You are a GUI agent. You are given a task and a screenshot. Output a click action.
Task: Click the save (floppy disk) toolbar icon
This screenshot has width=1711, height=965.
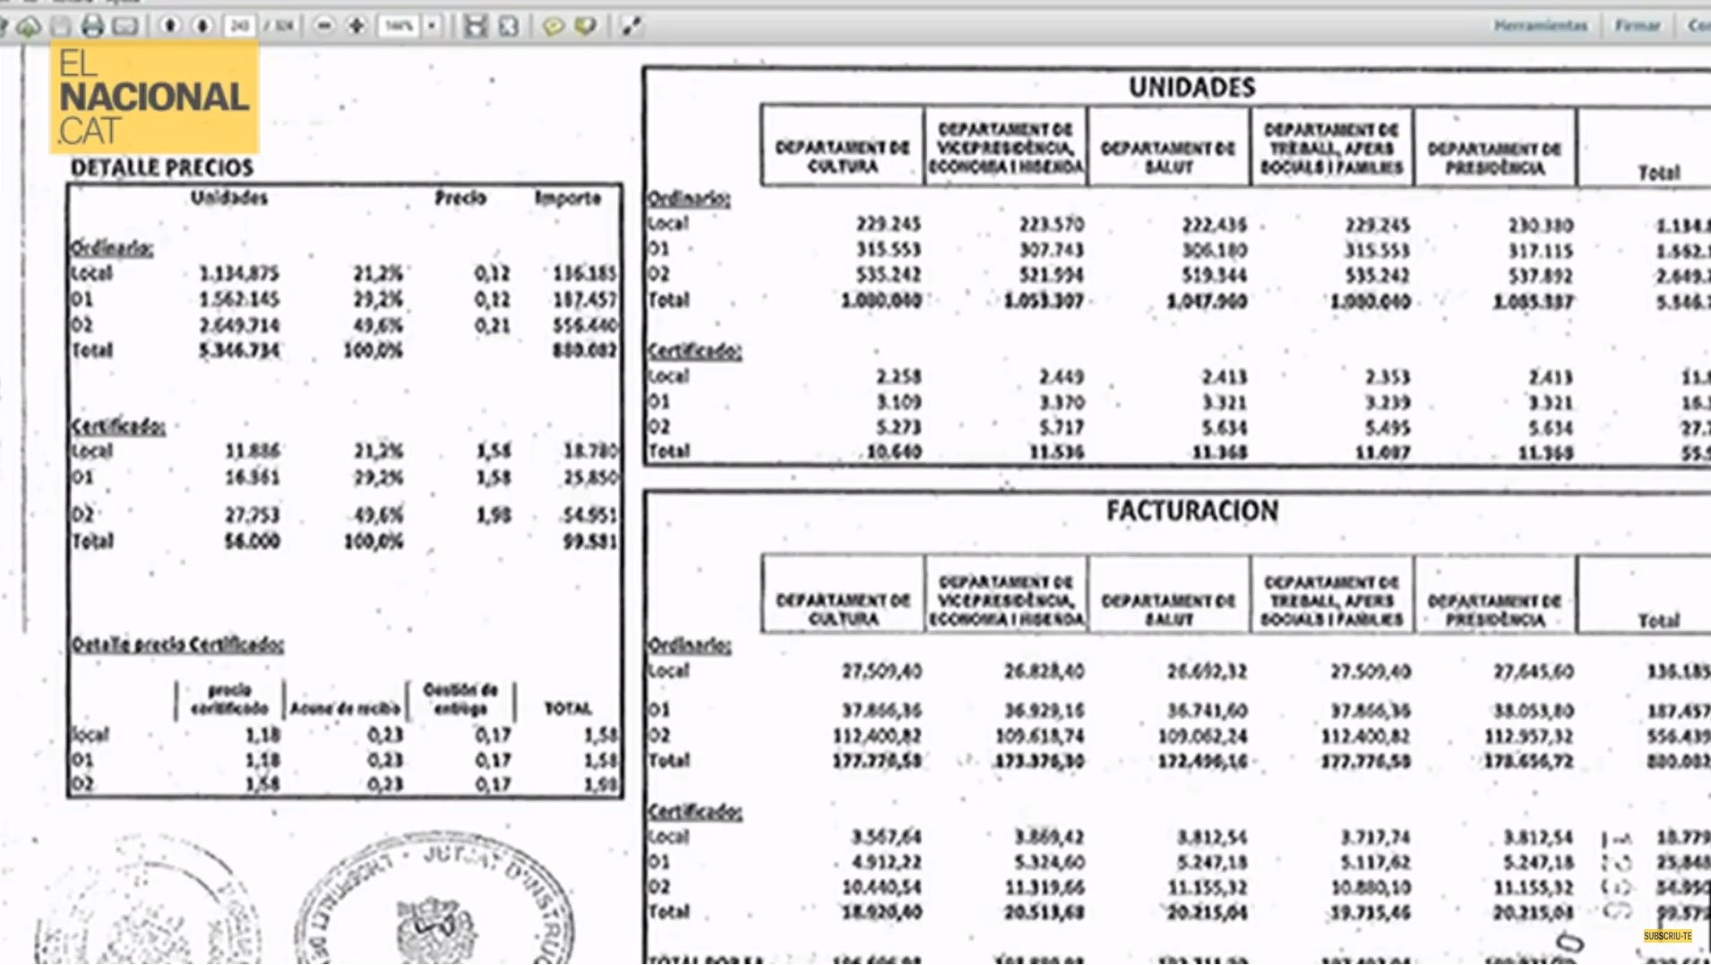pyautogui.click(x=61, y=27)
